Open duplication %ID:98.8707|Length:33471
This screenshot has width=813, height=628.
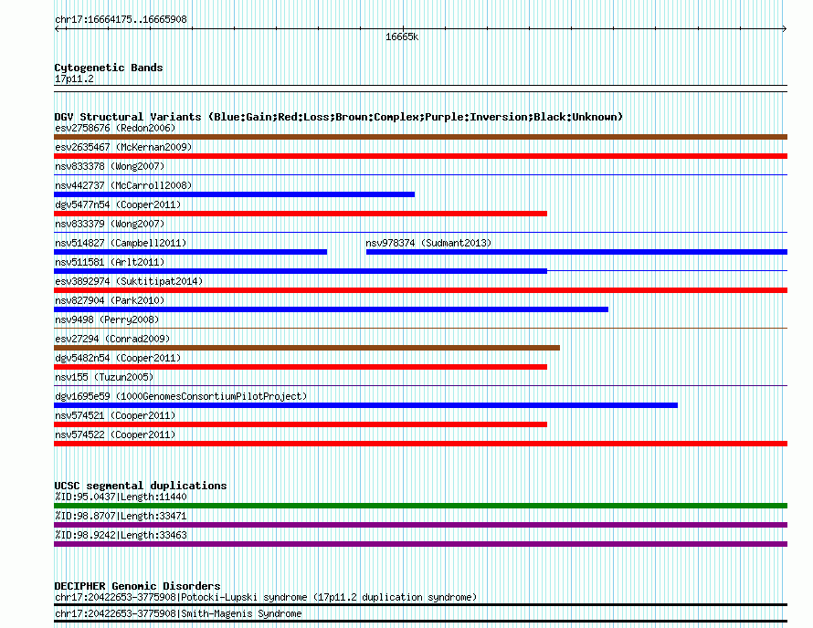click(x=121, y=516)
